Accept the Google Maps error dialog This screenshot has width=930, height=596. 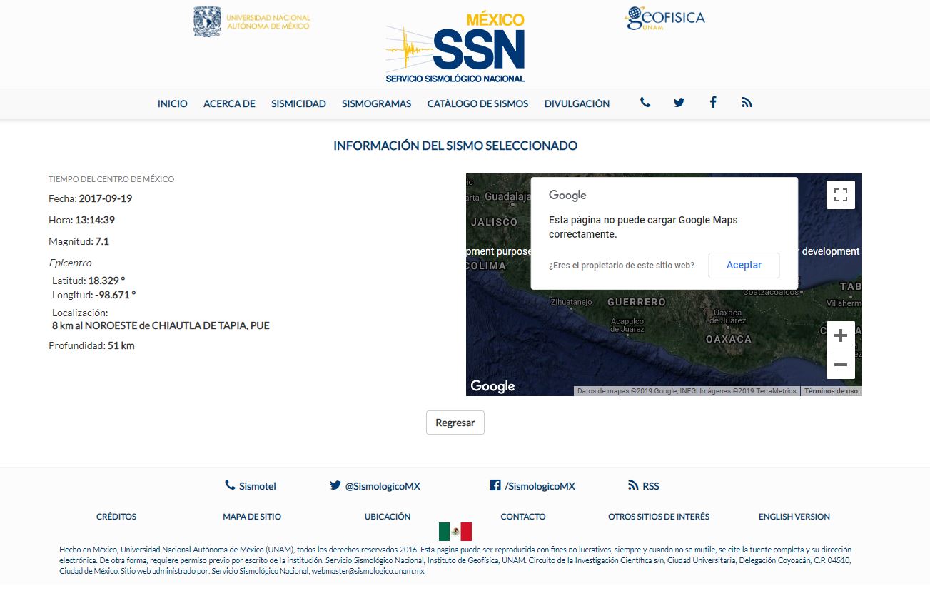point(744,265)
